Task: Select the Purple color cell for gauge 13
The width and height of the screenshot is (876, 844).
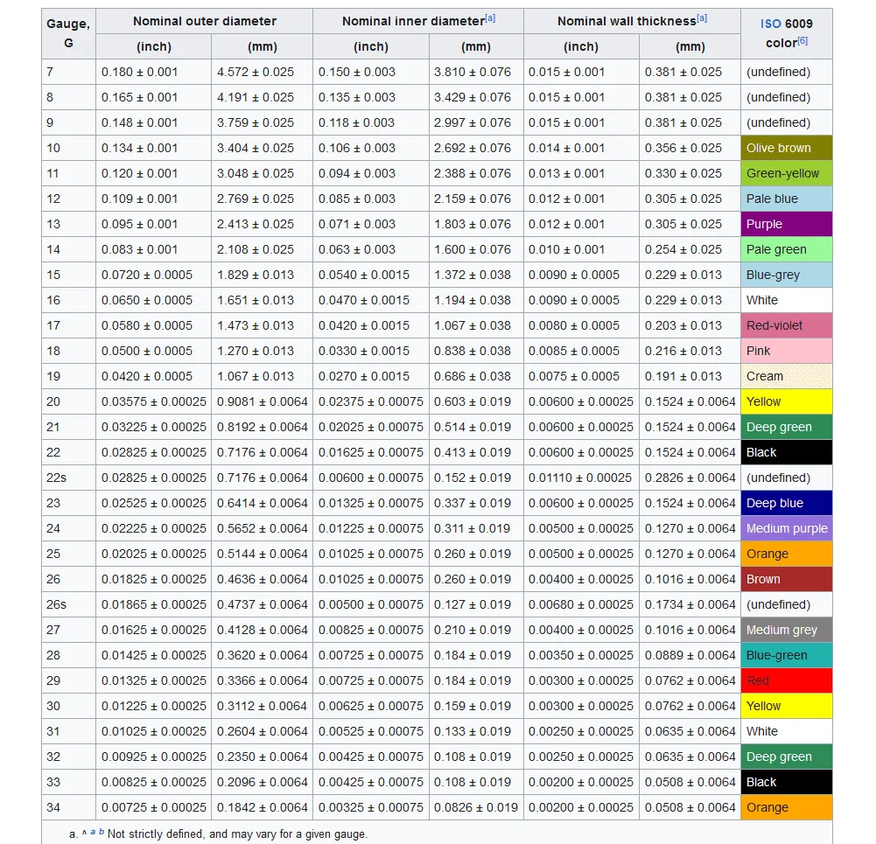Action: [x=787, y=225]
